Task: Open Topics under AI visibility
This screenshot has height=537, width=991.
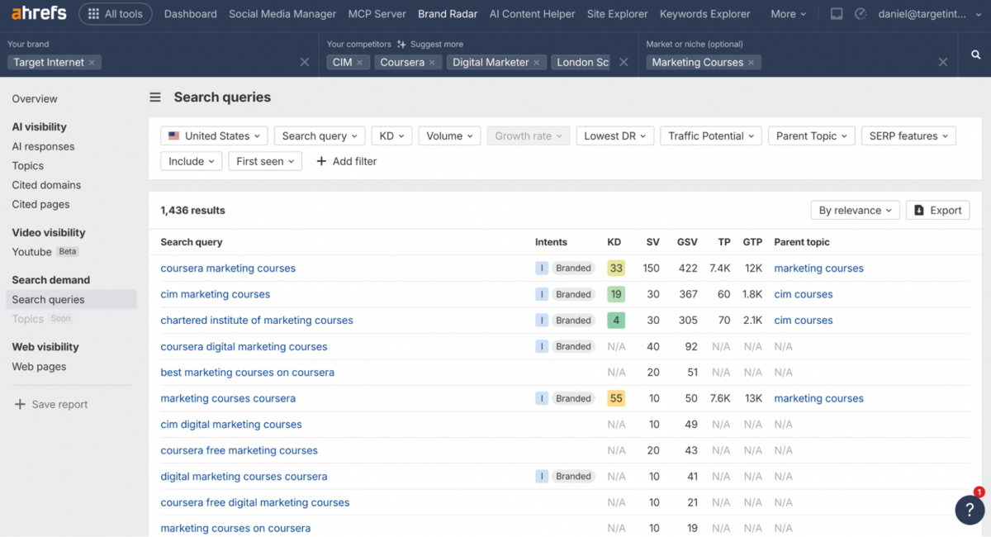Action: (28, 166)
